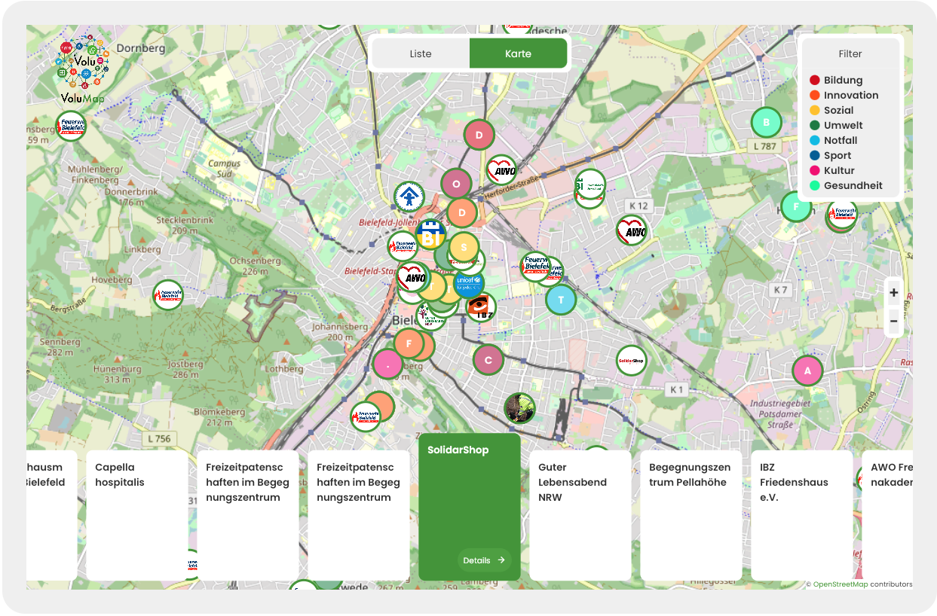Image resolution: width=937 pixels, height=616 pixels.
Task: Open the OpenStreetMap attribution link
Action: [840, 584]
